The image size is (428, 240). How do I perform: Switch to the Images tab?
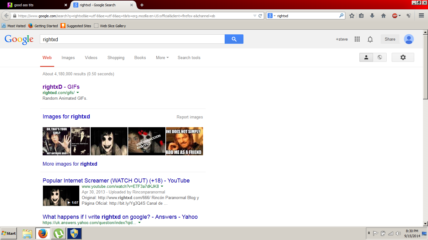[68, 57]
